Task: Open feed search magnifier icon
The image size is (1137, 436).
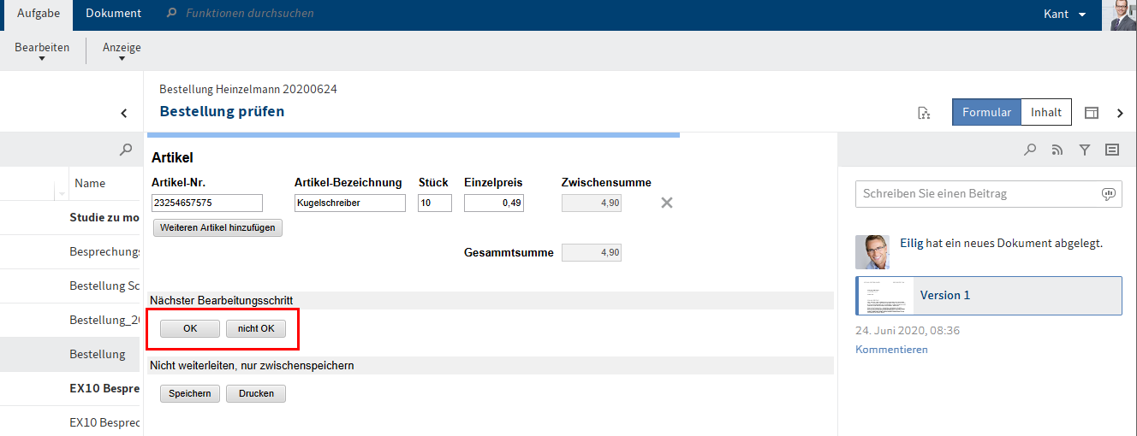Action: pos(1030,150)
